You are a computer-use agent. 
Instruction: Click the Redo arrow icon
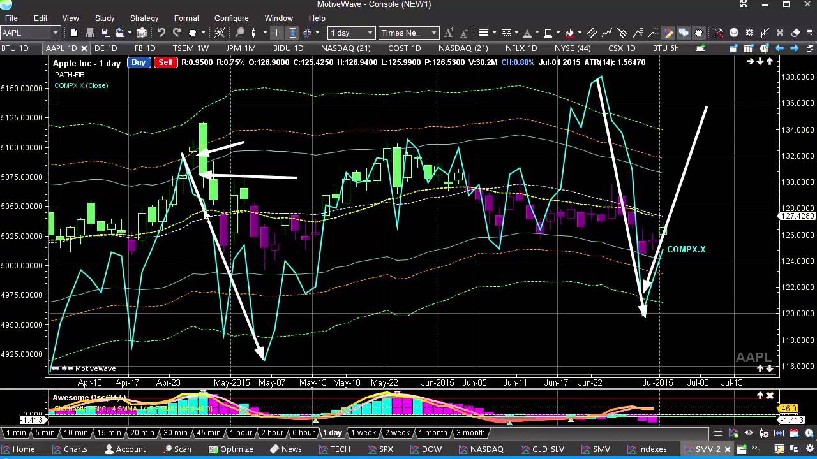(177, 33)
